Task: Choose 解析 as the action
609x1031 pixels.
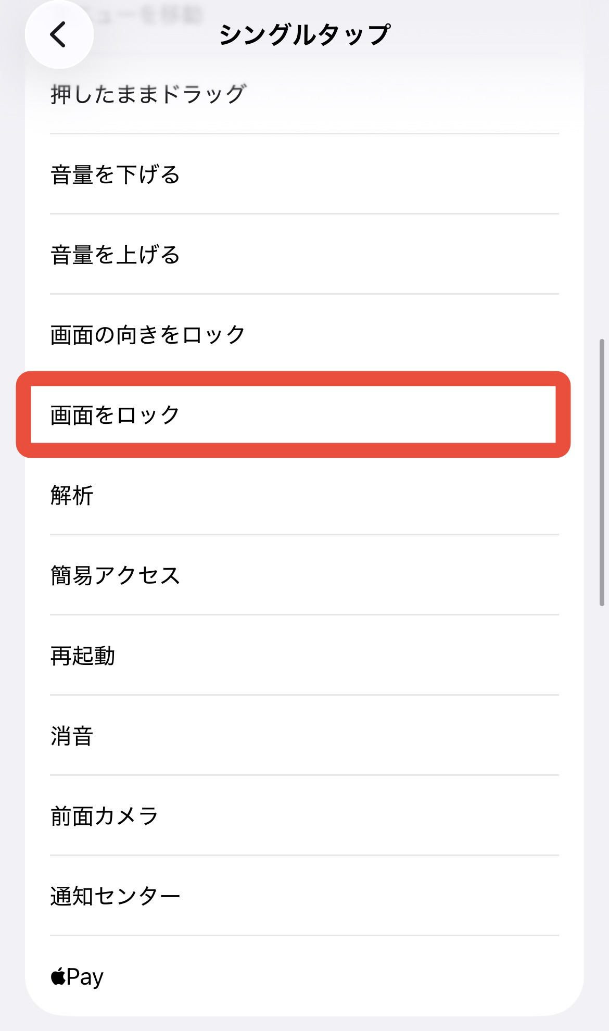Action: coord(72,495)
